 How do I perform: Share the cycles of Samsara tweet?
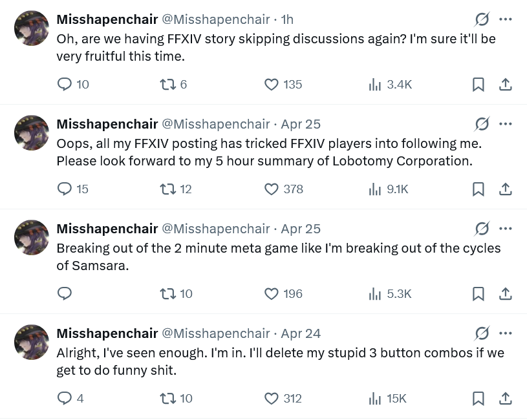click(505, 294)
